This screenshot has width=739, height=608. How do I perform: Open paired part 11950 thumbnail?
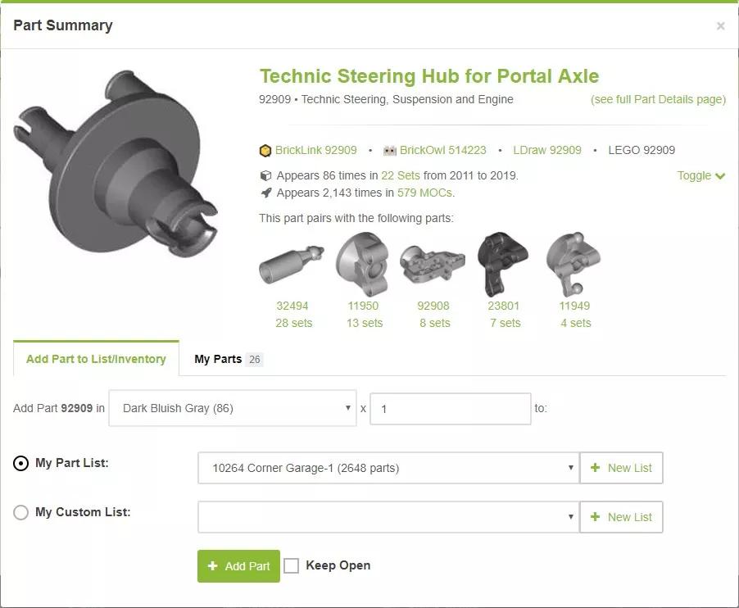[x=362, y=264]
